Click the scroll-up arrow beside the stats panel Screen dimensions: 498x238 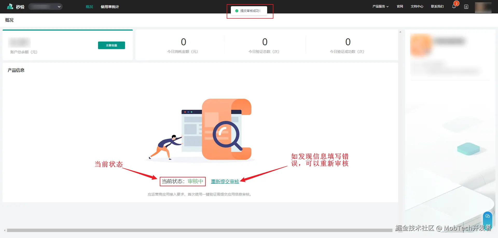(400, 32)
